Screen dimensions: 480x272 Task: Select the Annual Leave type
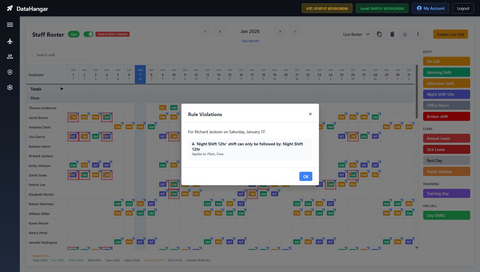tap(446, 138)
